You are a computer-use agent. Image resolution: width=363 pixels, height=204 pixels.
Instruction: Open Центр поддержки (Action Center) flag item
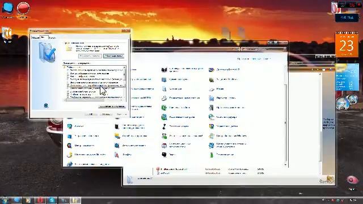81,146
